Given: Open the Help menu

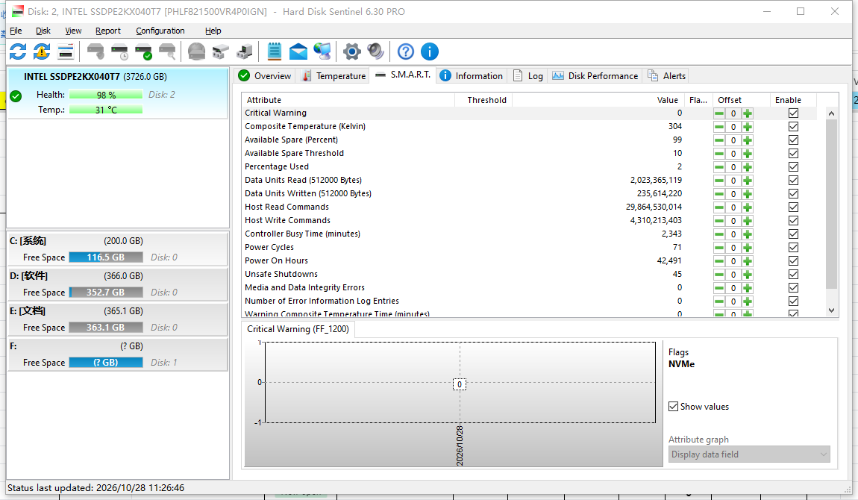Looking at the screenshot, I should [x=213, y=31].
